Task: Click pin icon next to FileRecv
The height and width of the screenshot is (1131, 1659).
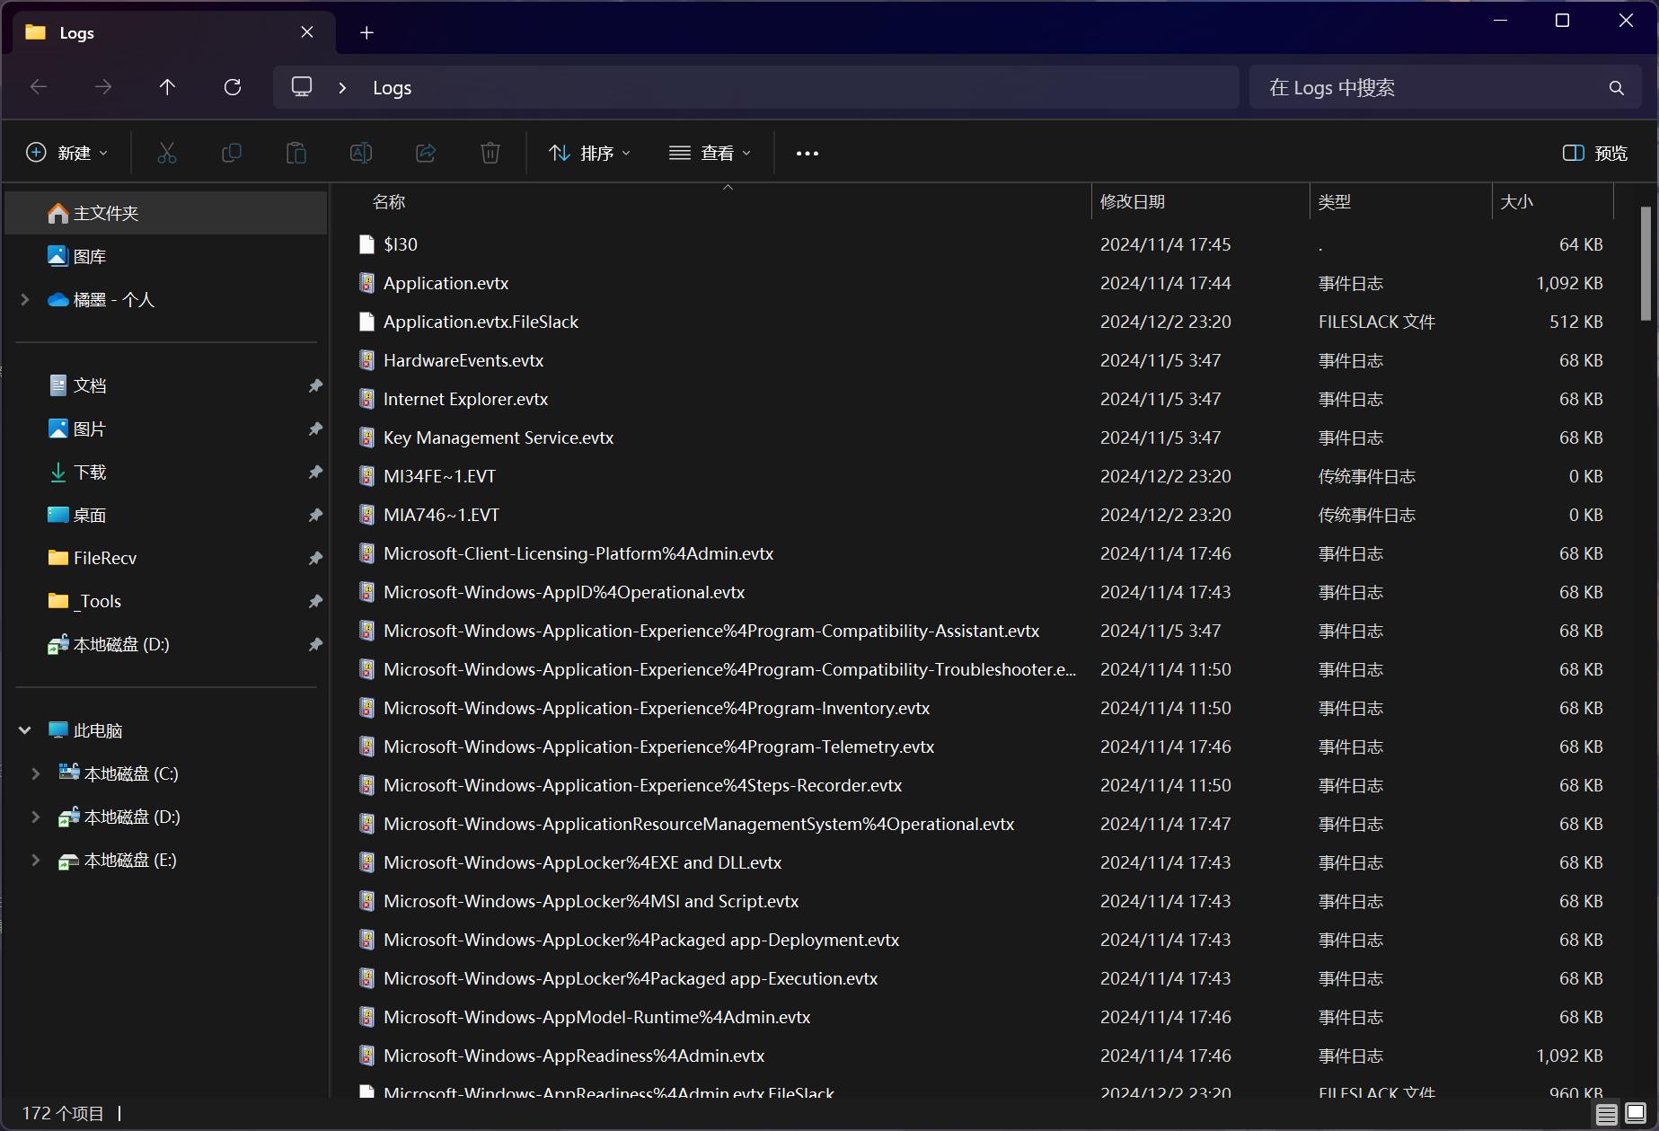Action: (315, 558)
